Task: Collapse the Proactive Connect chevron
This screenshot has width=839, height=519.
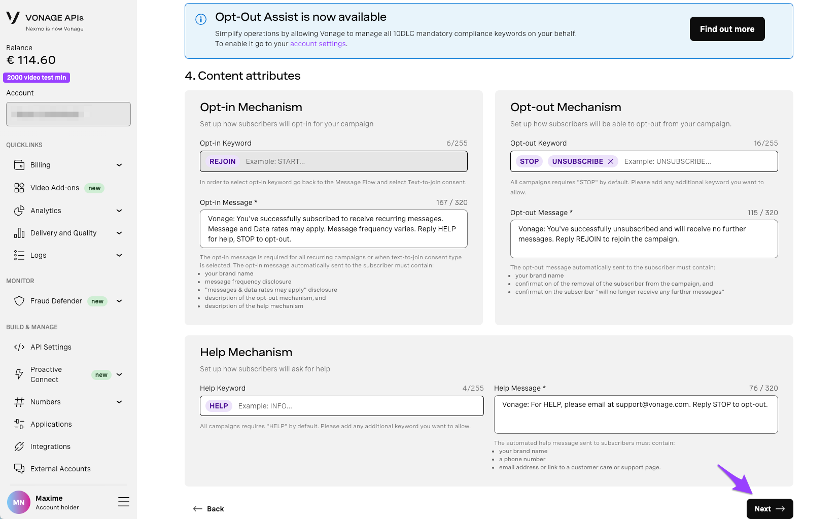Action: click(119, 374)
